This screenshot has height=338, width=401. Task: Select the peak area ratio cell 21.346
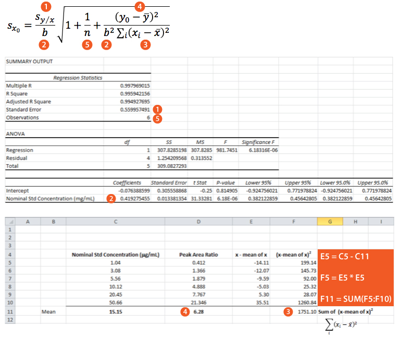click(197, 302)
